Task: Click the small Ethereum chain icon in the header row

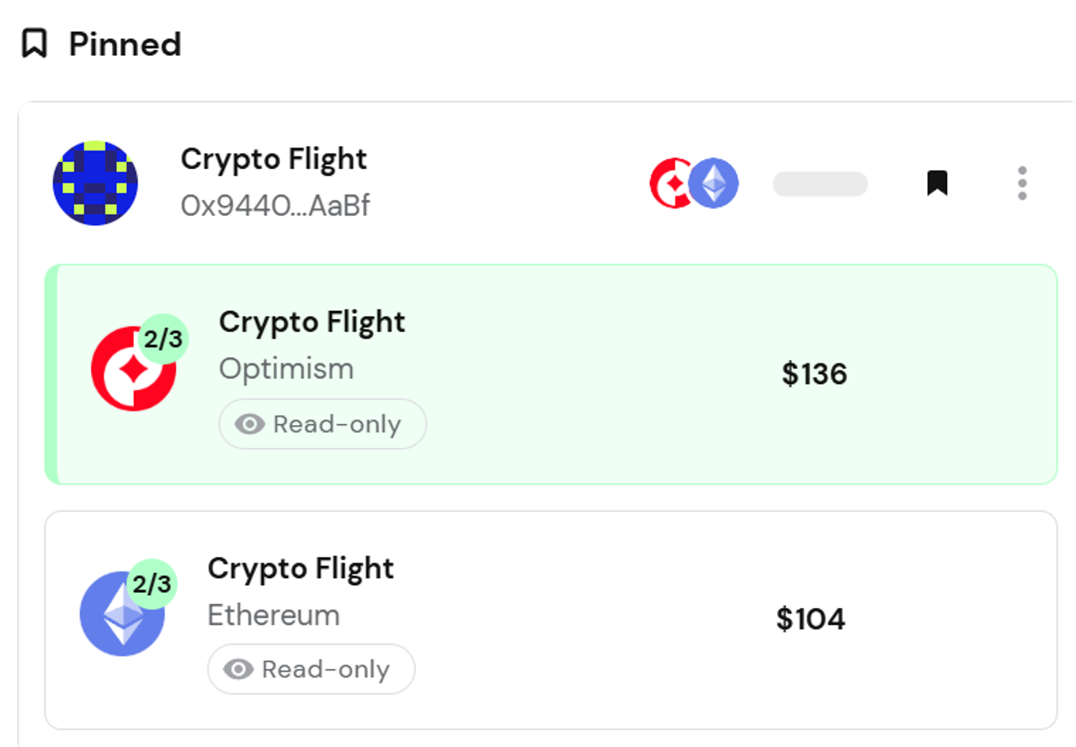Action: pos(714,183)
